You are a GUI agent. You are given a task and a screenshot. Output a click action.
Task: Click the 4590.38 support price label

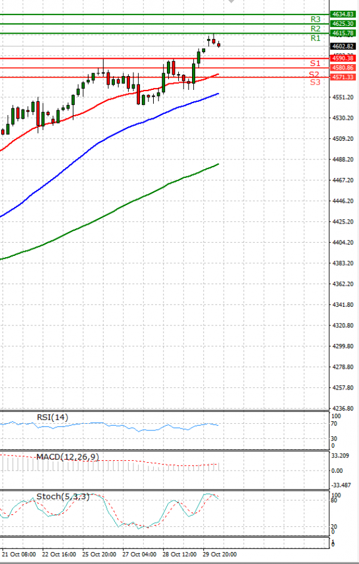342,58
